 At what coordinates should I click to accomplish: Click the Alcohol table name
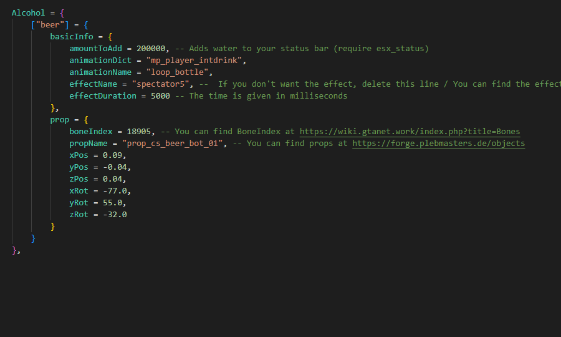[x=28, y=13]
